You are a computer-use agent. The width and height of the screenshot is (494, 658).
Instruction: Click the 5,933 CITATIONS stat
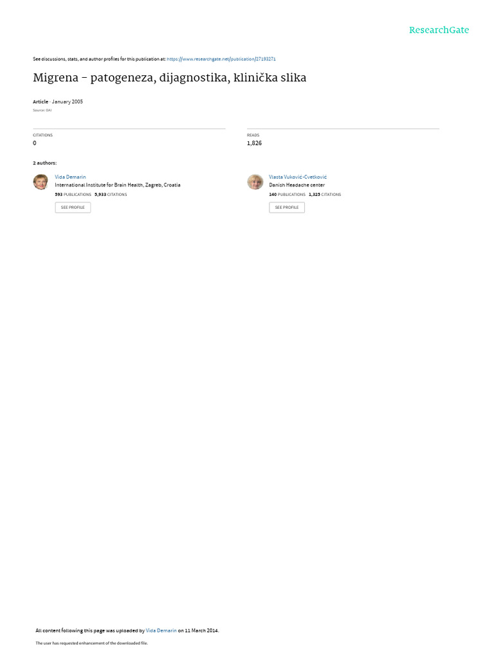111,194
